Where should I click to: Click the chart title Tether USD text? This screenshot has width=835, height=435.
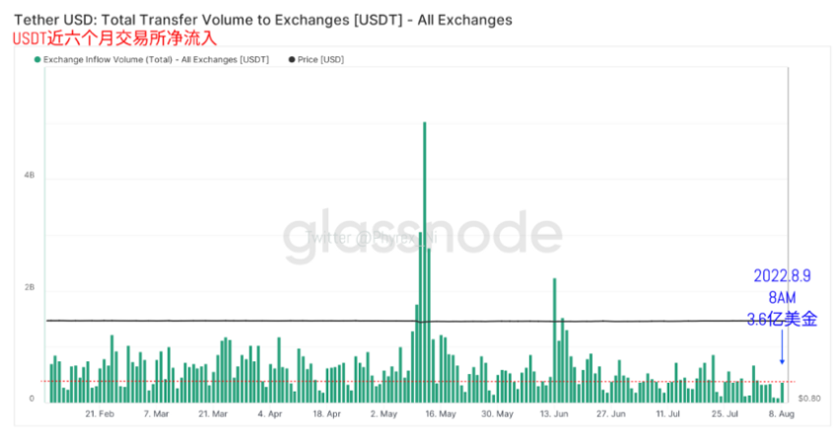tap(55, 21)
